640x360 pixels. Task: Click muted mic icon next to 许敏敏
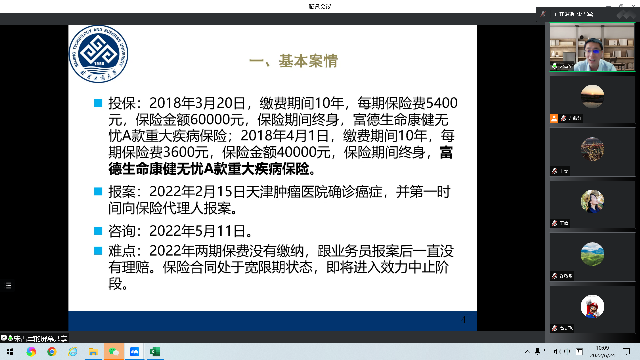point(555,276)
